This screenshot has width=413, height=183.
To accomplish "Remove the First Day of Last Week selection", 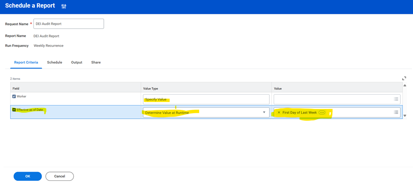I will click(x=279, y=112).
